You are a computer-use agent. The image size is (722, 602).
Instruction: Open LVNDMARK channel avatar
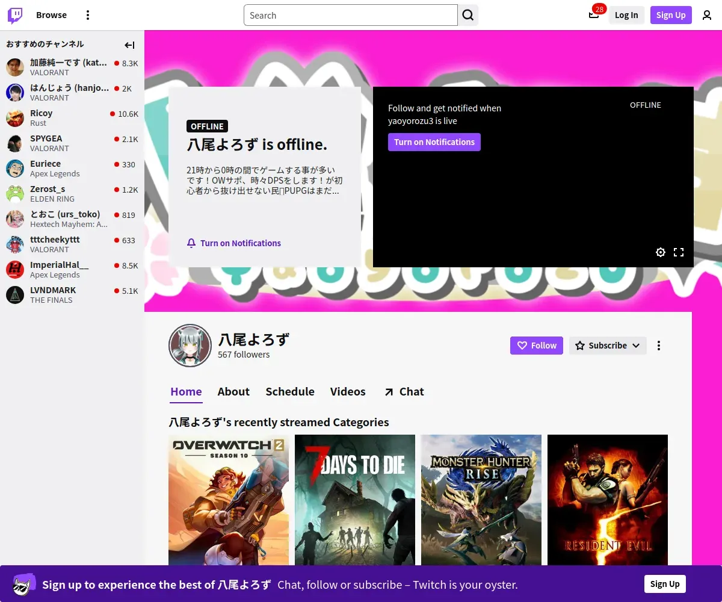(x=15, y=295)
